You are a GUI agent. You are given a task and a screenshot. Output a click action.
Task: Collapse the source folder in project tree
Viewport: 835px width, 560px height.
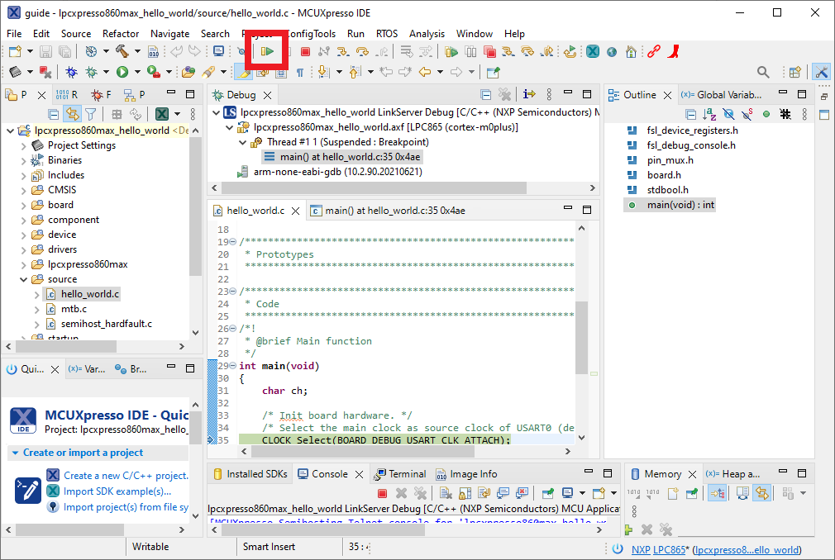[23, 279]
